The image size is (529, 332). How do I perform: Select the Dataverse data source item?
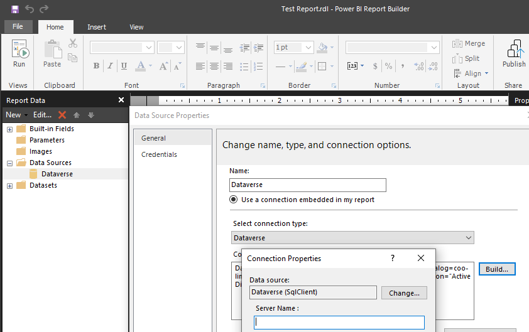[57, 174]
